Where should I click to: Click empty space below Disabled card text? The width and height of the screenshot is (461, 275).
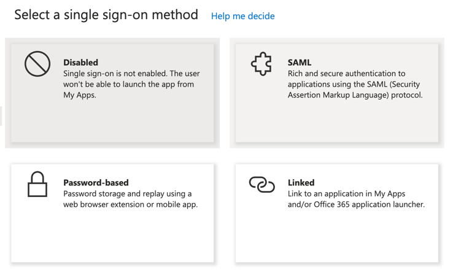[112, 123]
